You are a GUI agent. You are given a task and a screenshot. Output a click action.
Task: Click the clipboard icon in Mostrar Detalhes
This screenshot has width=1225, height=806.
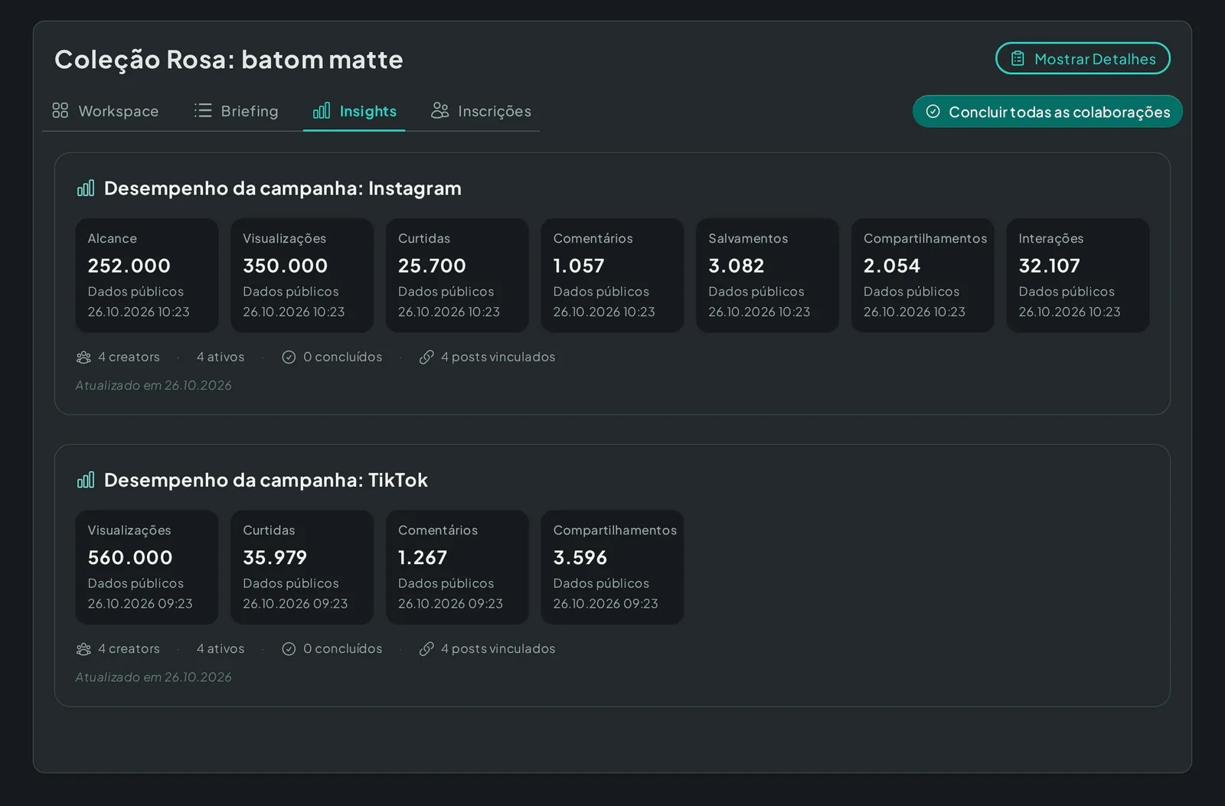click(1018, 59)
